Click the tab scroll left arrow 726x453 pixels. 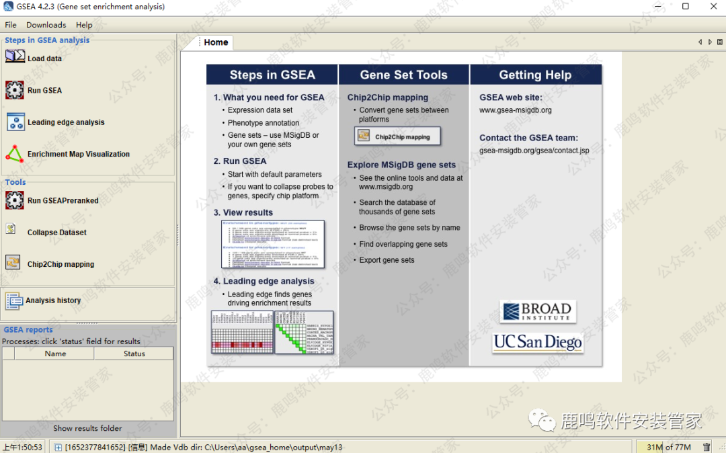click(700, 42)
